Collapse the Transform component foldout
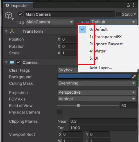139x142 pixels. point(6,31)
